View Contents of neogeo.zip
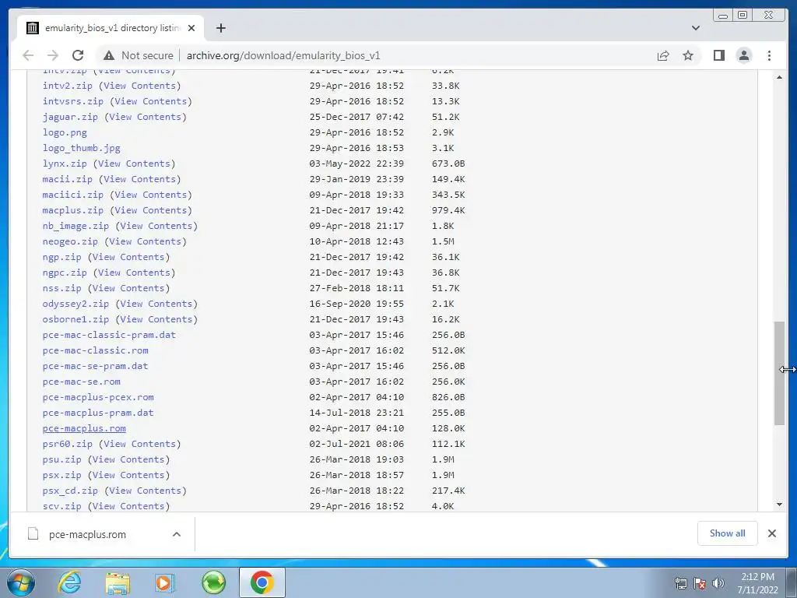797x598 pixels. (x=146, y=241)
